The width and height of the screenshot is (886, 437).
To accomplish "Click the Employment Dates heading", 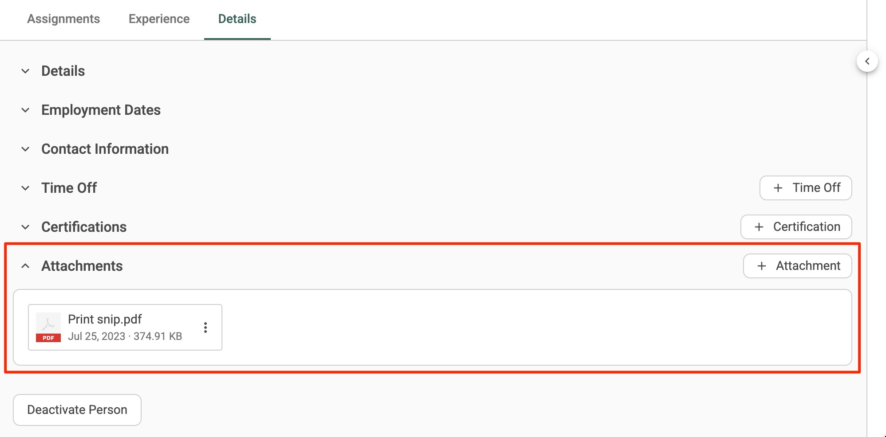I will coord(101,110).
